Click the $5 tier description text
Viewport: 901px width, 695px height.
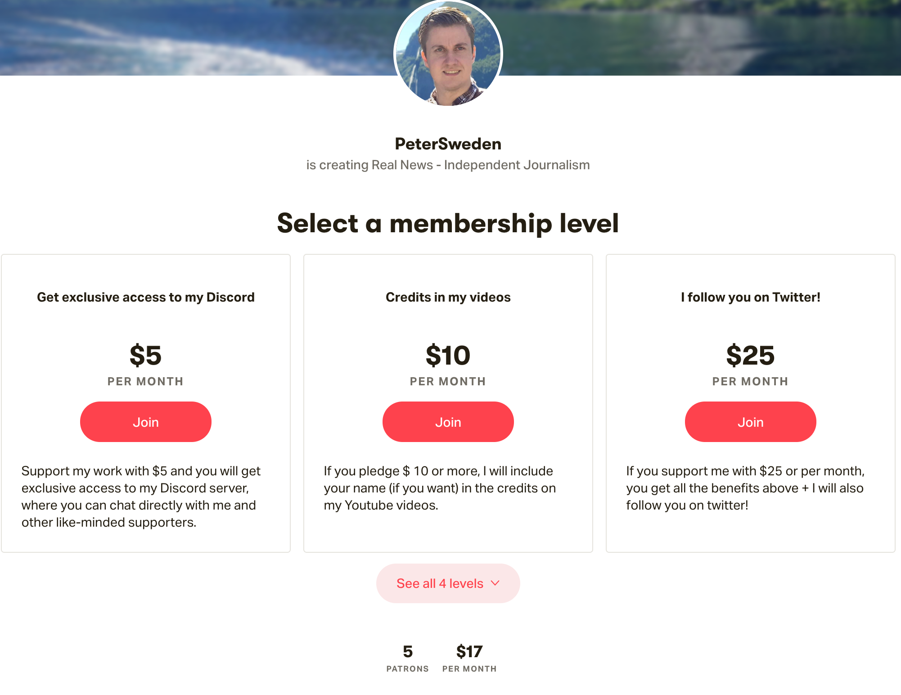click(141, 496)
